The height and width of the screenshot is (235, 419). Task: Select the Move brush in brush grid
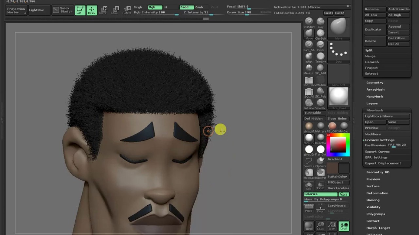pyautogui.click(x=309, y=34)
